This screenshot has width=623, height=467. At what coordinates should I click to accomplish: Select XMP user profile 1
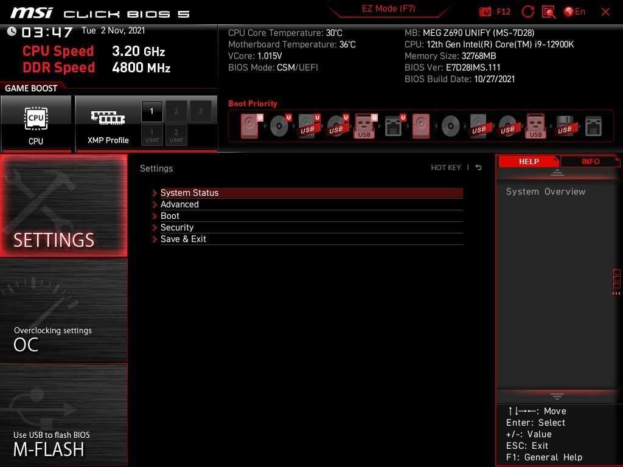tap(151, 136)
